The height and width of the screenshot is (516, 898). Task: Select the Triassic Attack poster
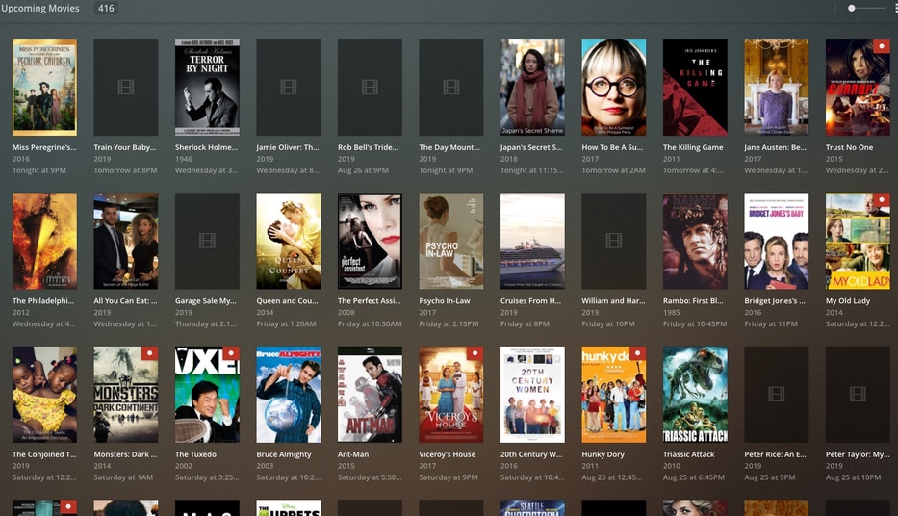pos(695,395)
